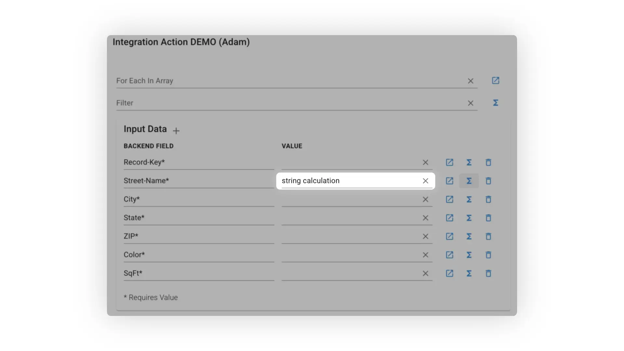Click the sigma icon in the State row
This screenshot has width=624, height=351.
point(469,218)
